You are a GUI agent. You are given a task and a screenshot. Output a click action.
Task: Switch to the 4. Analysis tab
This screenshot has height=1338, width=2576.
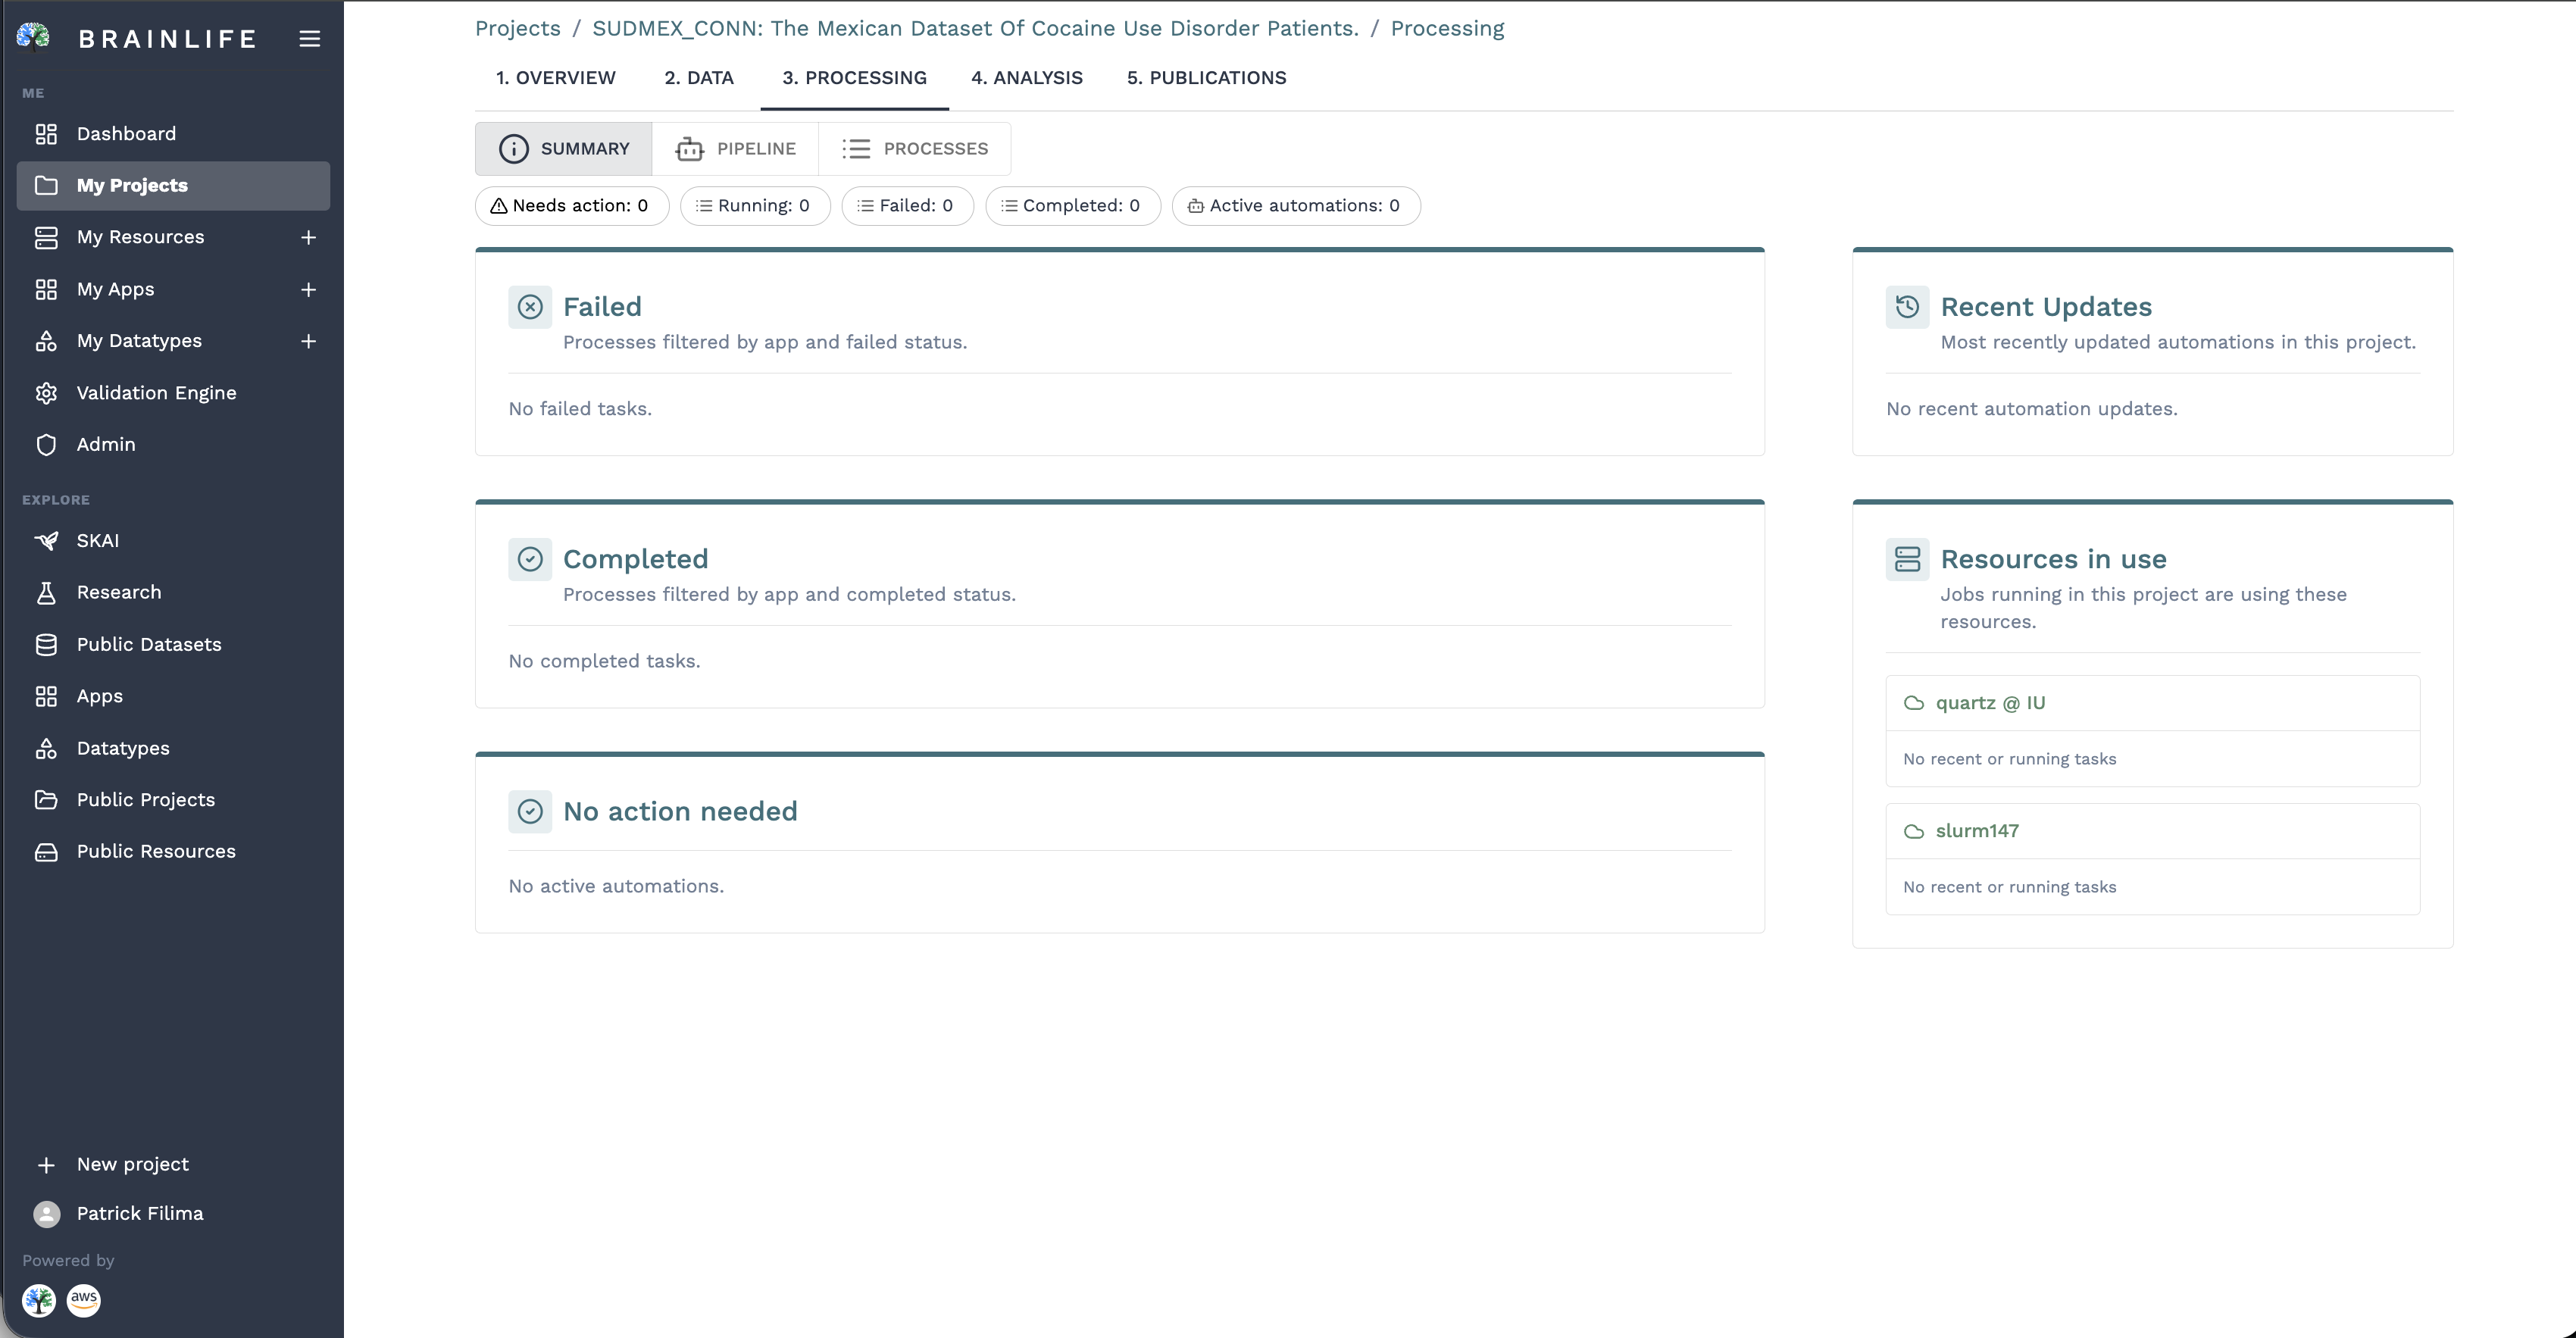tap(1027, 78)
